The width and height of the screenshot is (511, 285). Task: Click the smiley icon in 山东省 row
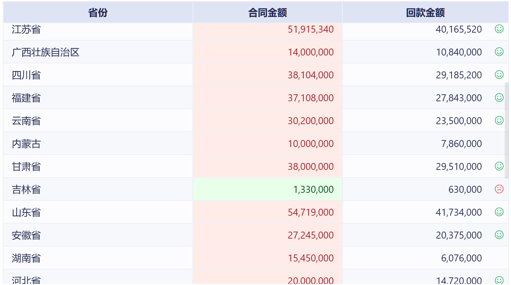point(499,212)
